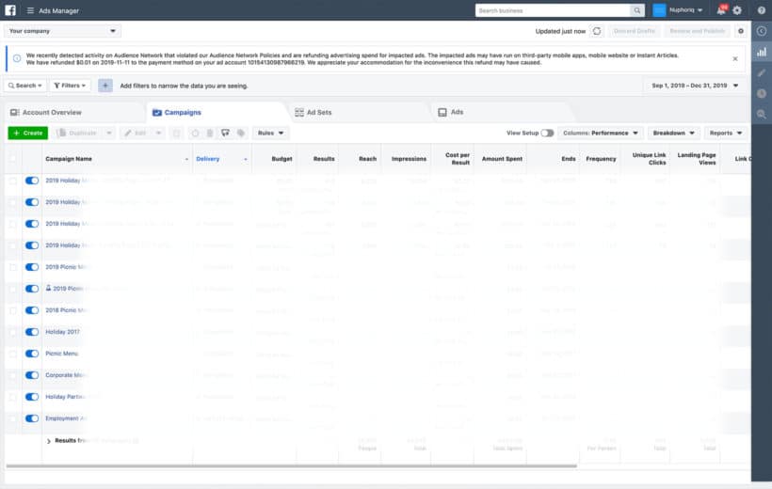Click the small gear next to Review and Publish
The image size is (772, 489).
pyautogui.click(x=741, y=31)
